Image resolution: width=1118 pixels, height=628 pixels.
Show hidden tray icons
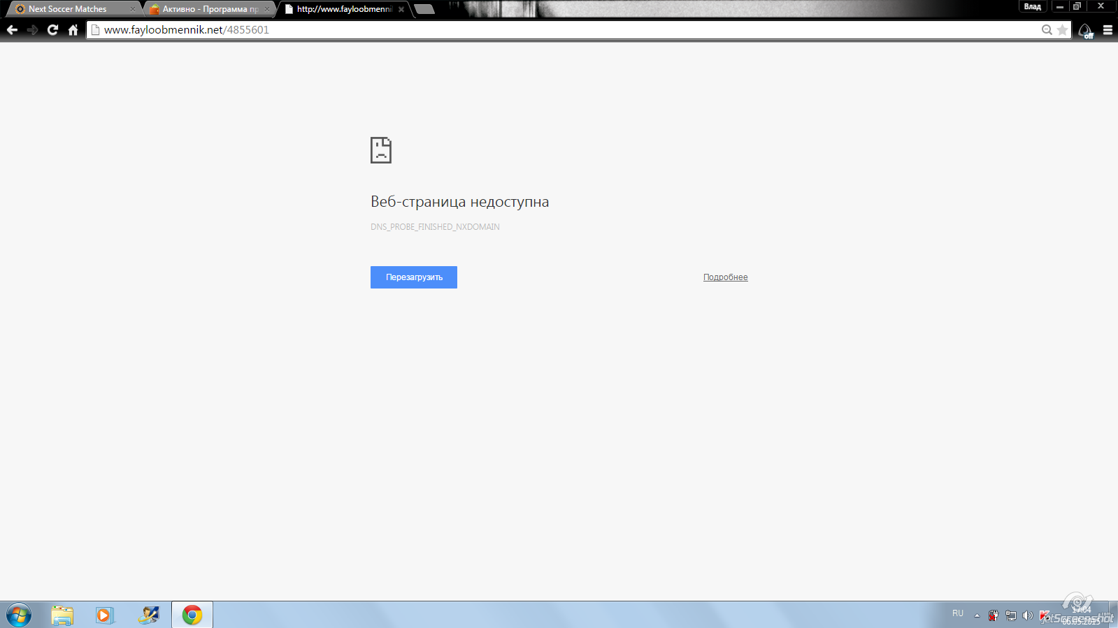click(x=977, y=615)
